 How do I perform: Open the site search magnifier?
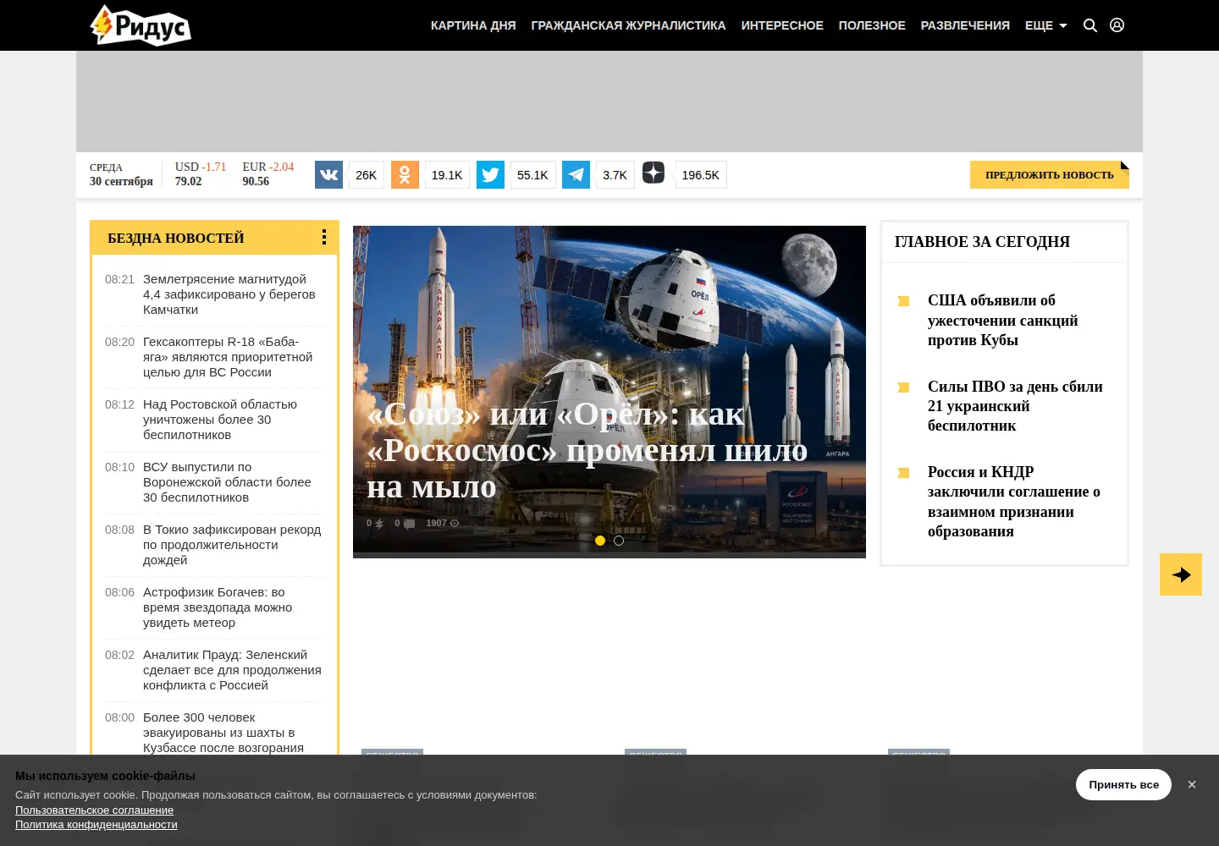pos(1090,25)
